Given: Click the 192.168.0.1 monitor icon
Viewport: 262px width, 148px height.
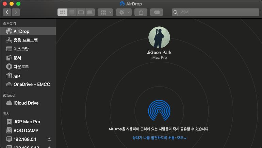Looking at the screenshot, I should 9,139.
